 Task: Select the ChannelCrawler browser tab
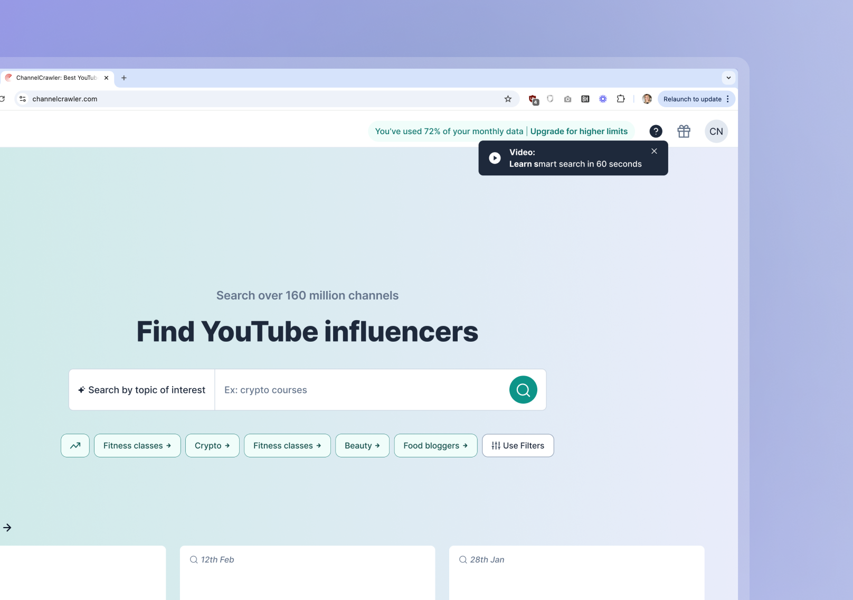point(56,78)
